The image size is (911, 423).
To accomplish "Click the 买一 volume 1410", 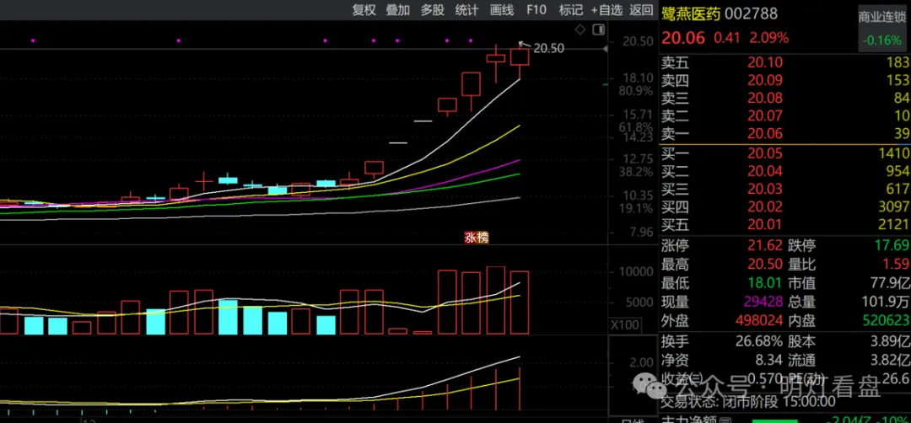I will coord(893,153).
